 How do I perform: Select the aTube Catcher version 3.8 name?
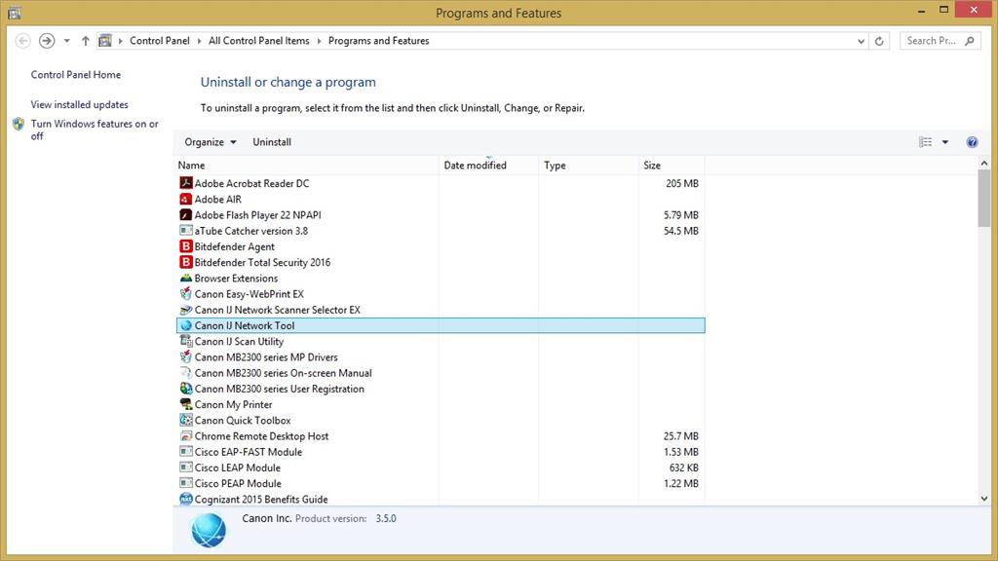click(250, 231)
